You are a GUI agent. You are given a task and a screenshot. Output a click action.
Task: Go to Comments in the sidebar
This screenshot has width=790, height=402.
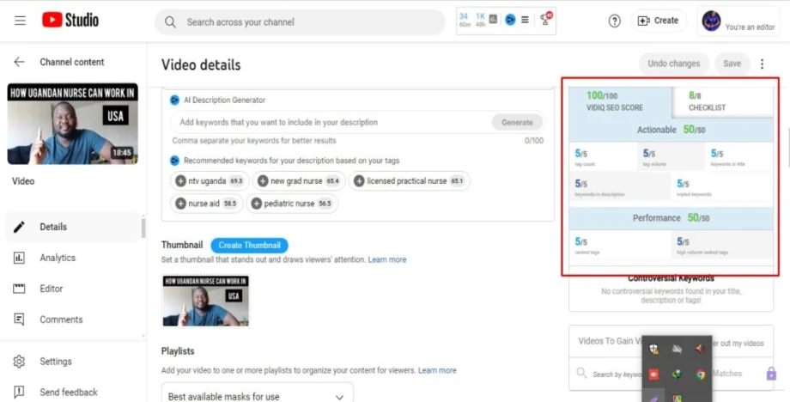coord(61,320)
